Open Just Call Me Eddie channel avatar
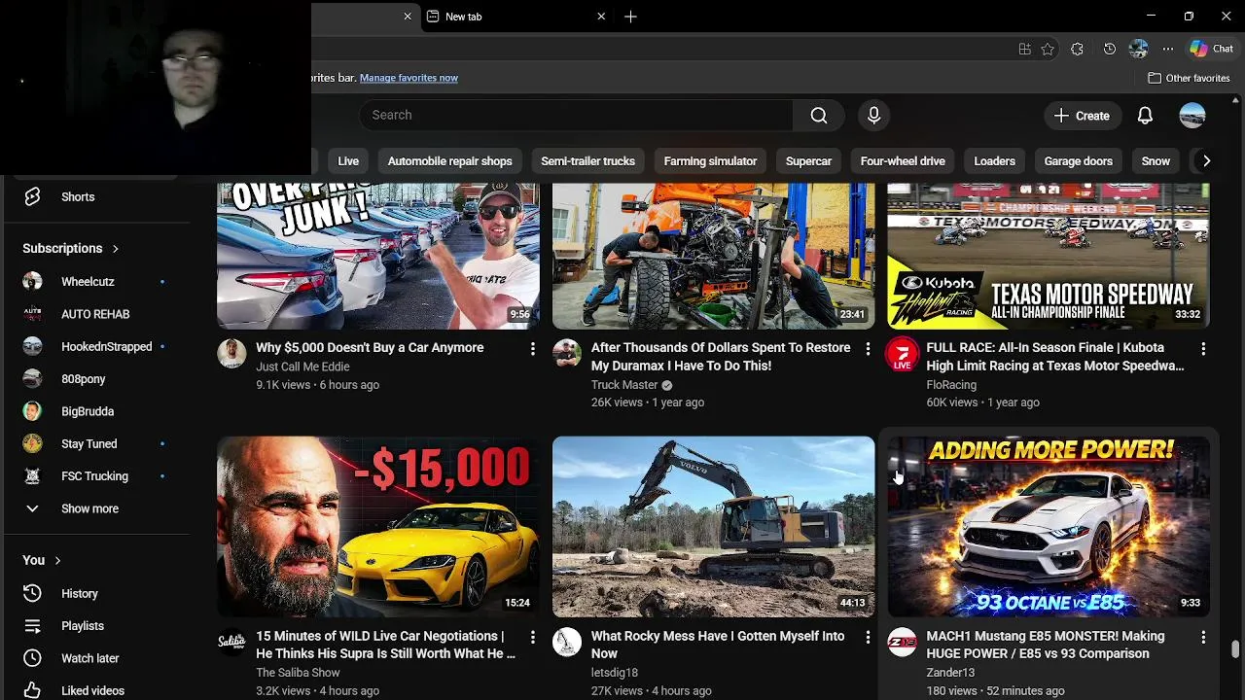The width and height of the screenshot is (1245, 700). click(x=231, y=353)
